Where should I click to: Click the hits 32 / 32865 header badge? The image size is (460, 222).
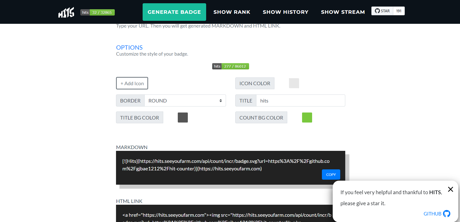(97, 12)
